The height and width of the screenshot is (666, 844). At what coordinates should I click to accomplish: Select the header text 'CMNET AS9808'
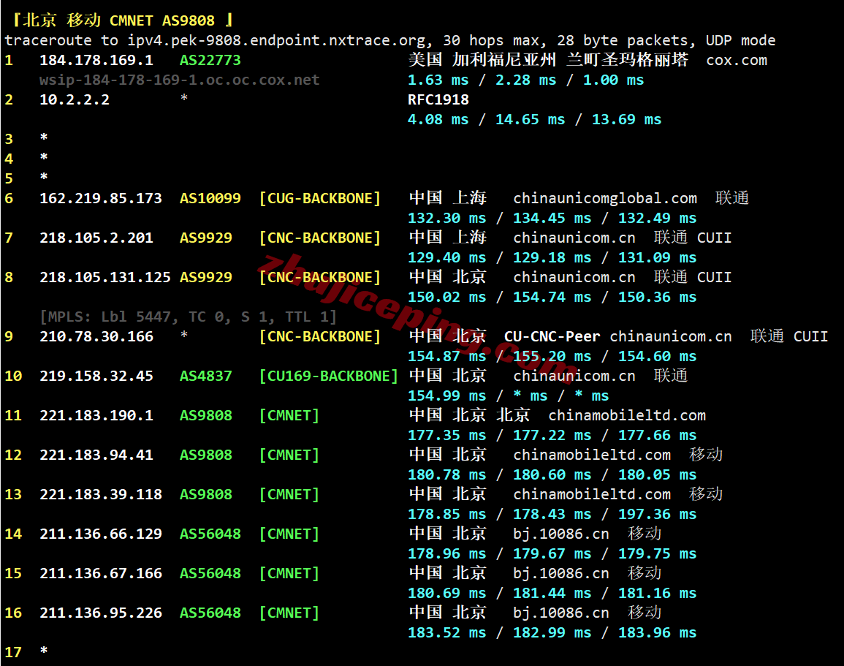point(162,20)
